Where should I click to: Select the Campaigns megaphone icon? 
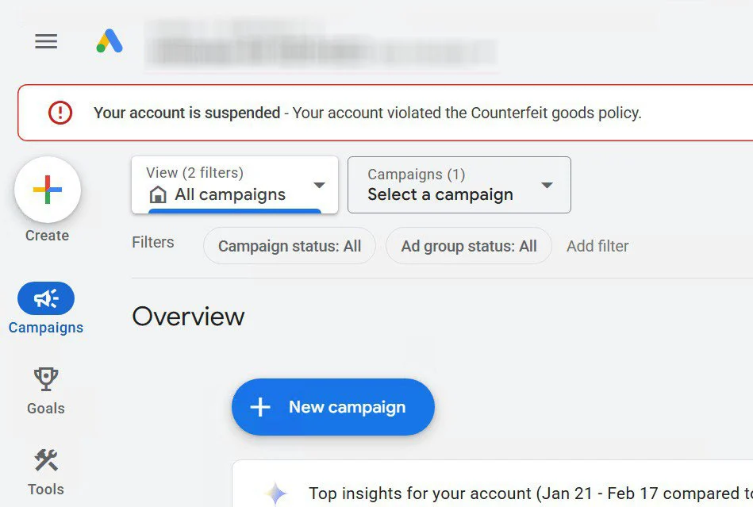(x=46, y=298)
